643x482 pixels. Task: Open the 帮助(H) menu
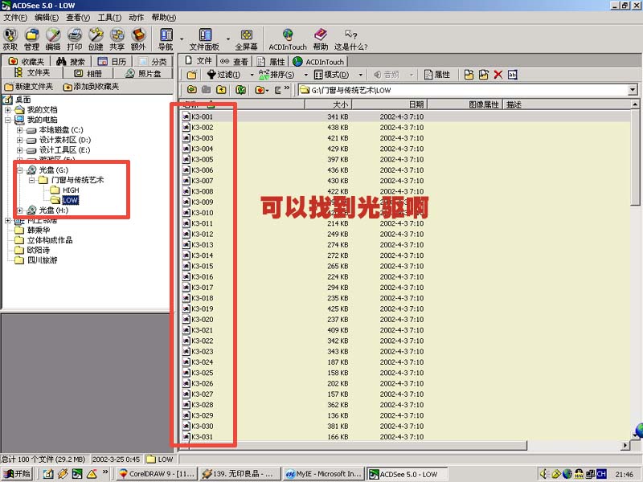click(x=164, y=17)
